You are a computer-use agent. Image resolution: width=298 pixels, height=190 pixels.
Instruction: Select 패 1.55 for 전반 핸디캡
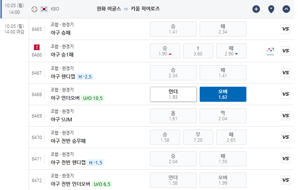(223, 159)
